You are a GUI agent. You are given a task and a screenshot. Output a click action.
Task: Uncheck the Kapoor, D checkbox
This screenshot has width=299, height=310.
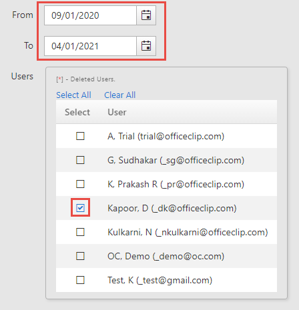pyautogui.click(x=80, y=208)
